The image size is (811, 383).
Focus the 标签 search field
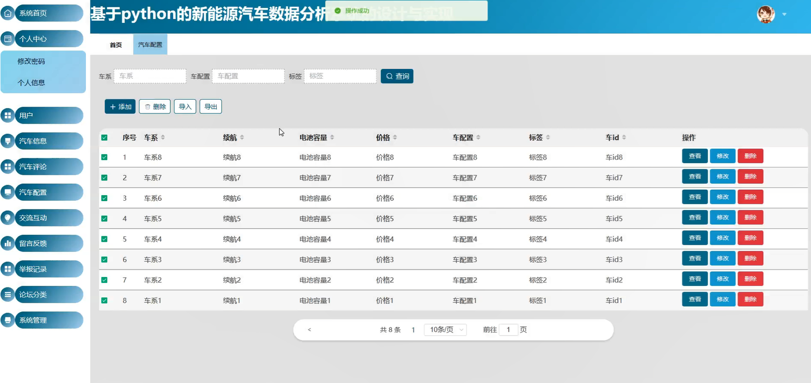point(340,76)
